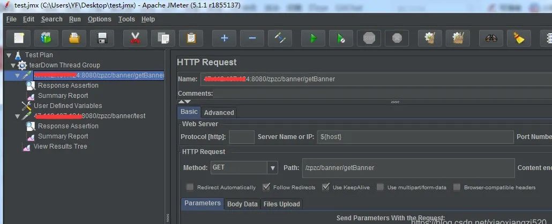Click the Server Name or IP field
Viewport: 552px width, 224px height.
(415, 137)
